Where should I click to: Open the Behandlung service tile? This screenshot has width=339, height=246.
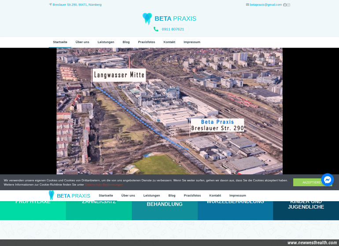click(x=165, y=210)
